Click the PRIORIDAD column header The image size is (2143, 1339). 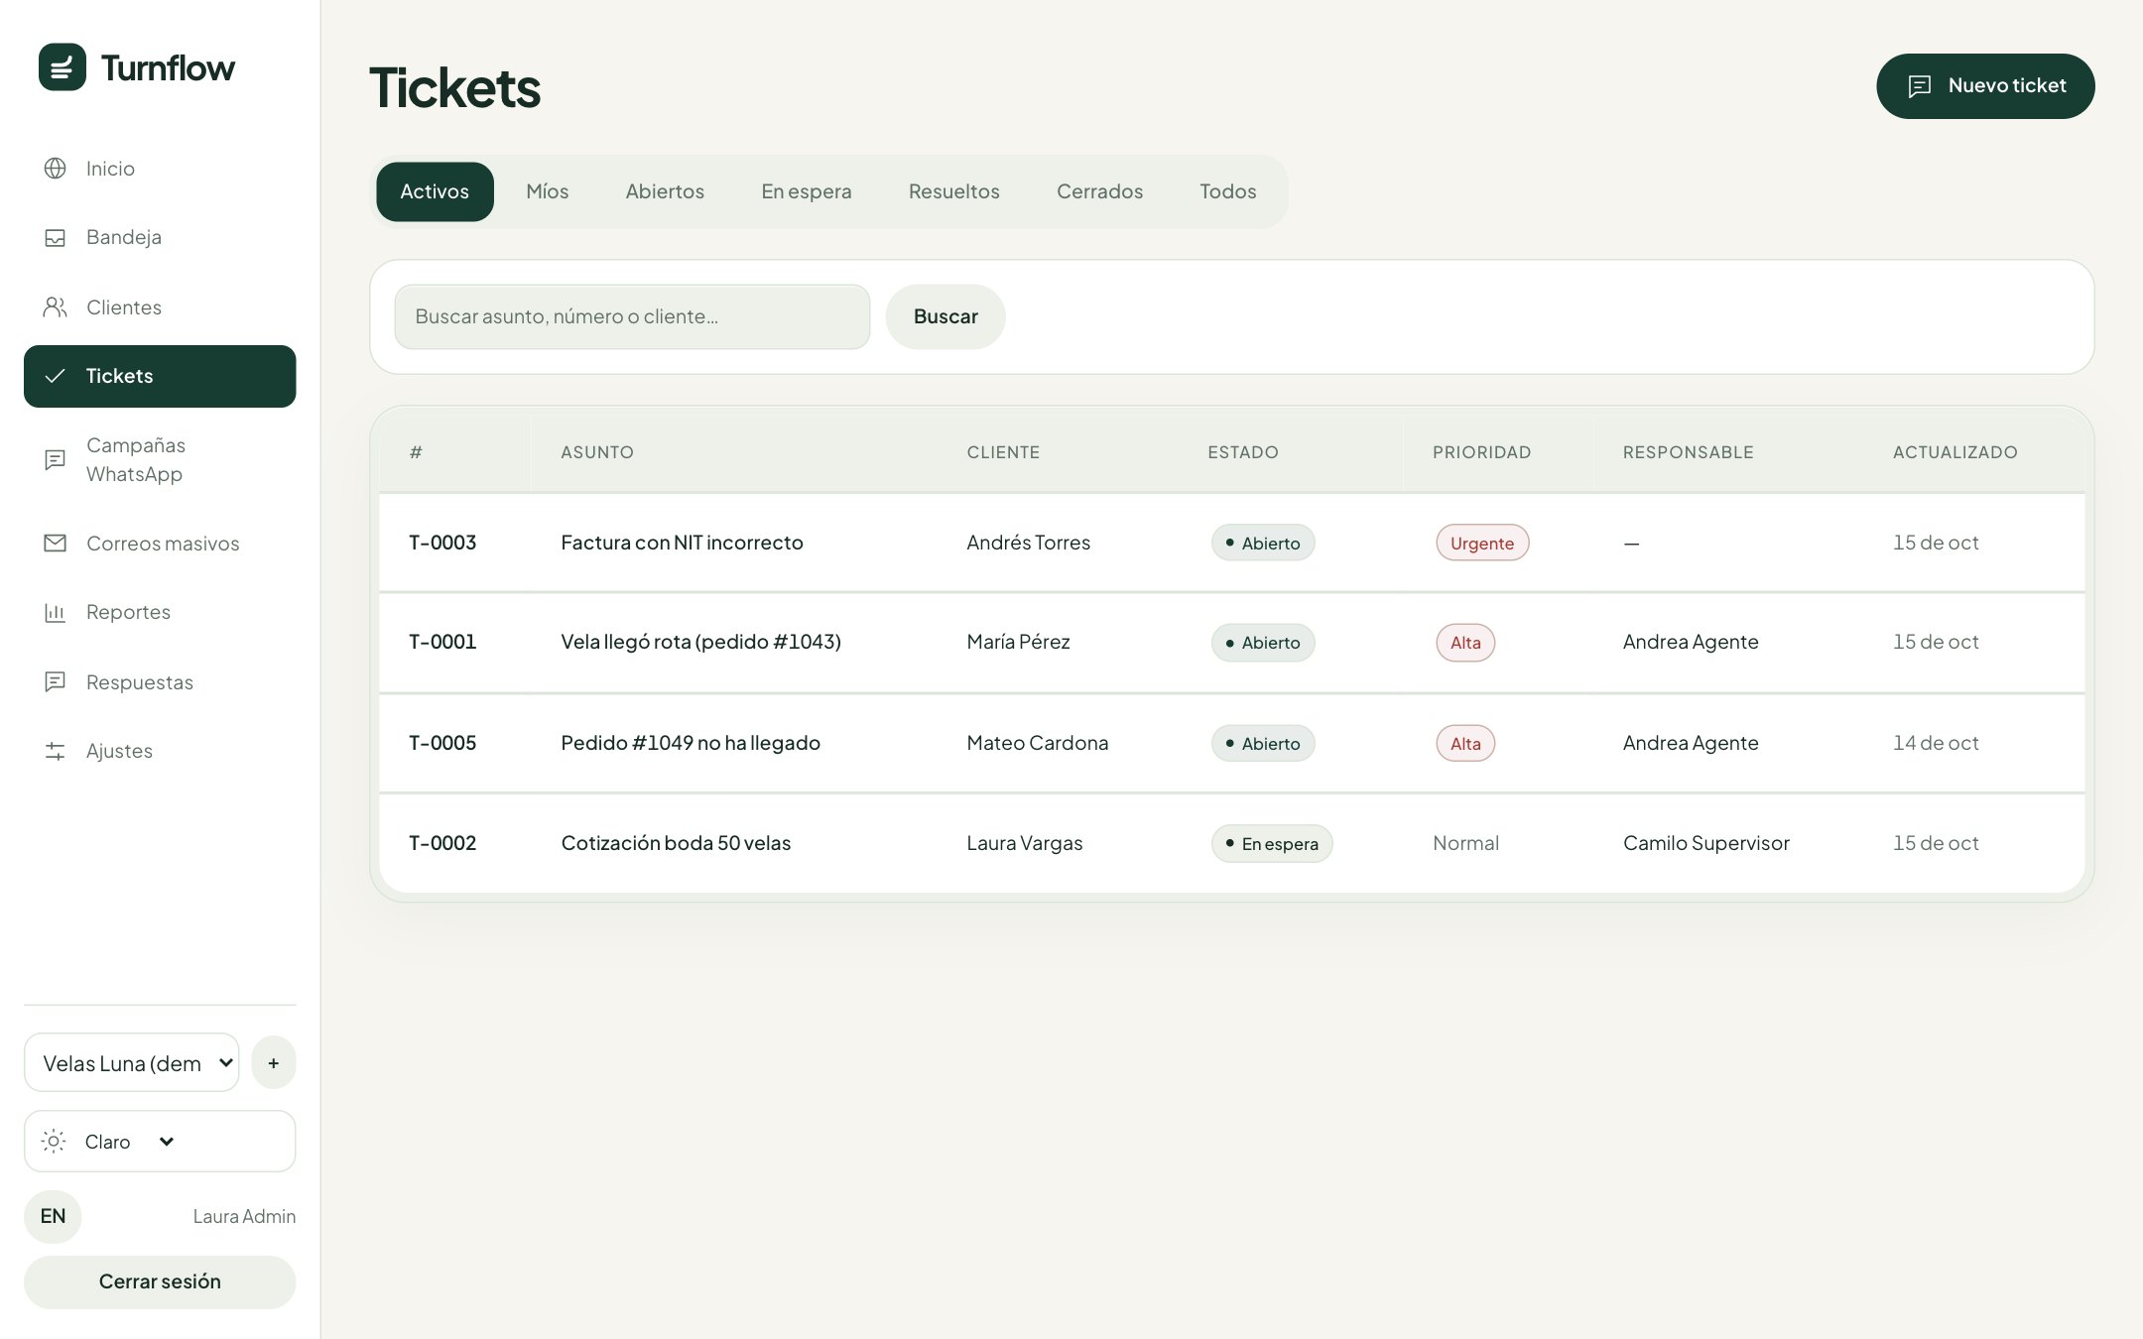point(1481,452)
